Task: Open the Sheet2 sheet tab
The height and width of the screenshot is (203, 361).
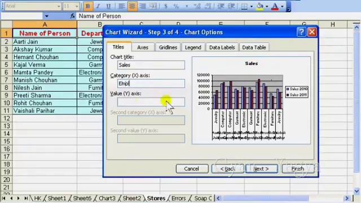Action: pos(131,198)
